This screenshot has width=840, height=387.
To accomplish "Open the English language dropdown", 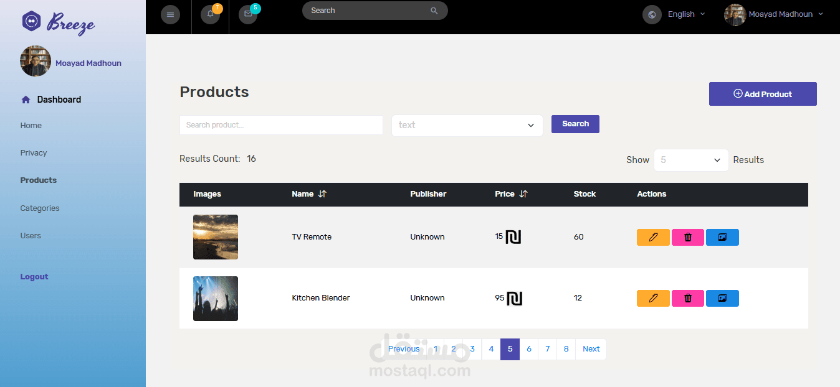I will coord(686,14).
